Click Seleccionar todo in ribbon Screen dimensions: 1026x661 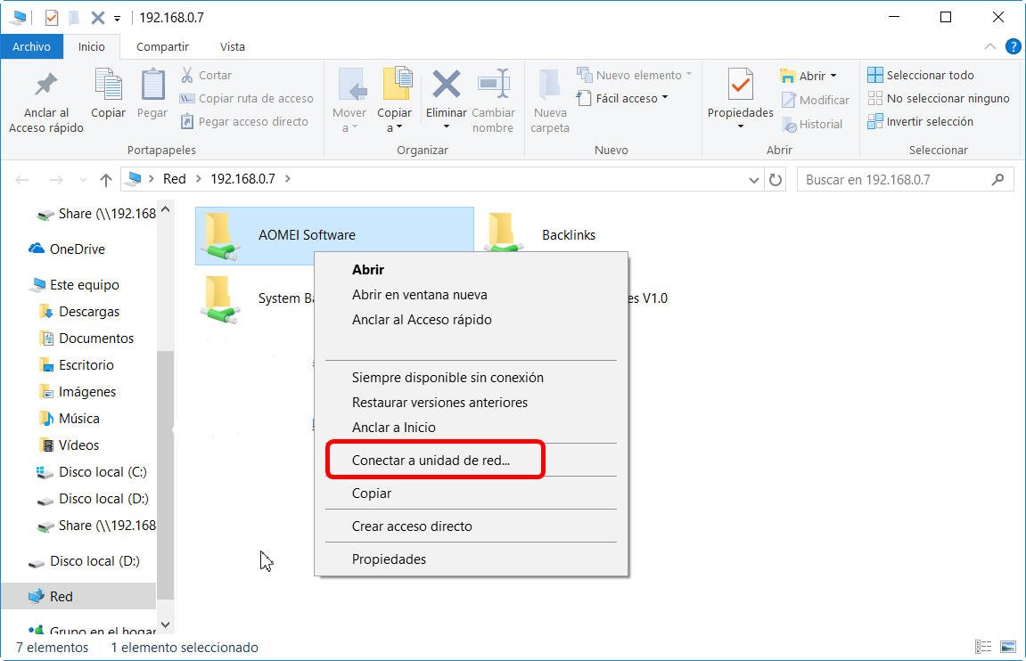(930, 76)
